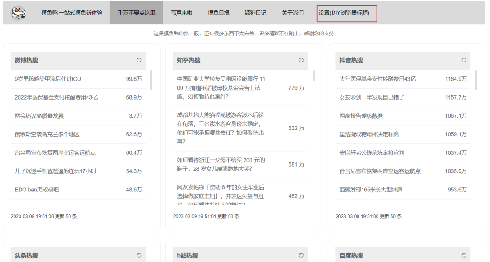
Task: Refresh the b站热搜 list
Action: (301, 256)
